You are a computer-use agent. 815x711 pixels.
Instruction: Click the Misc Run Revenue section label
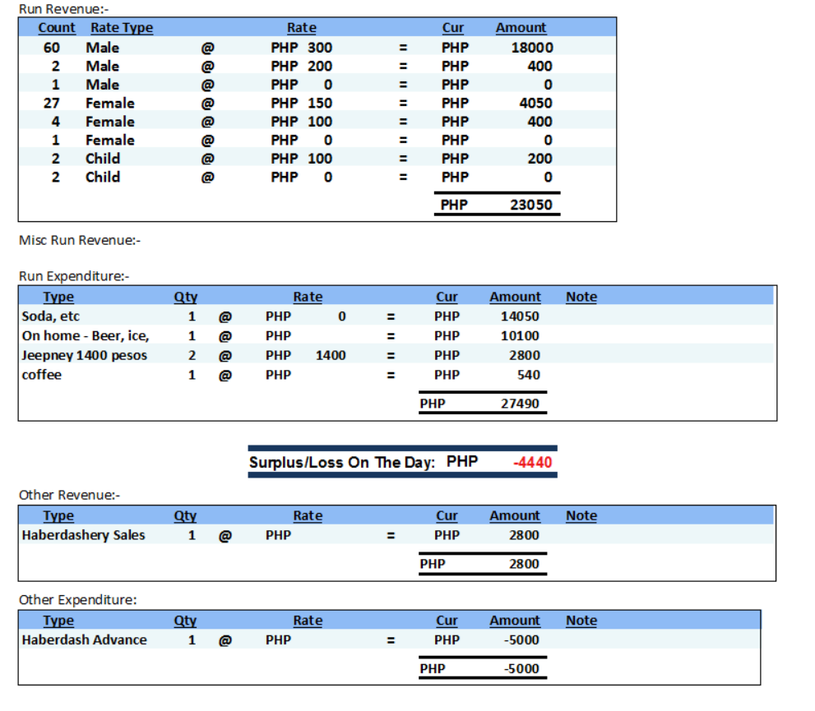[x=80, y=240]
